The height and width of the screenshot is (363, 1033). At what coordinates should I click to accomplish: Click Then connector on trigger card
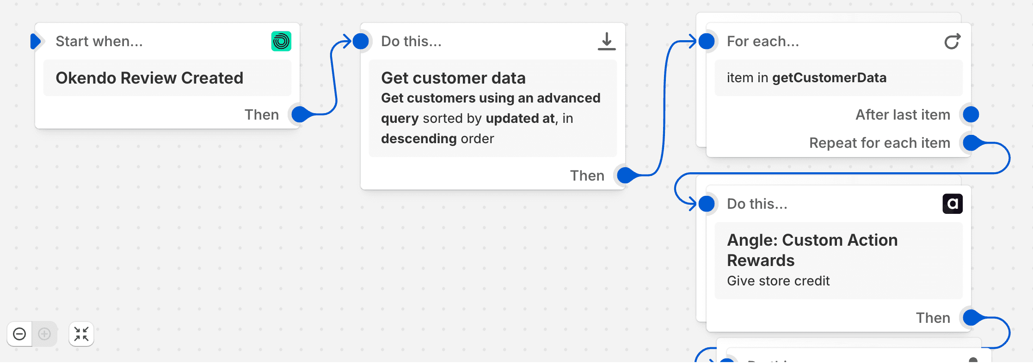pos(299,114)
